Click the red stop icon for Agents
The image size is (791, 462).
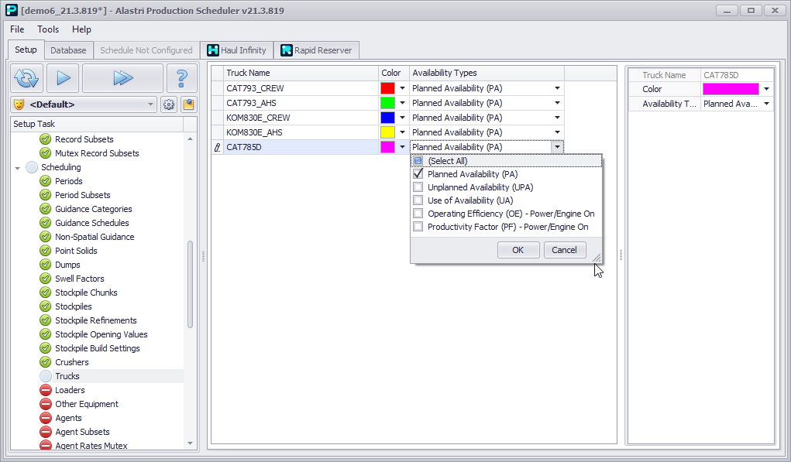click(x=46, y=418)
